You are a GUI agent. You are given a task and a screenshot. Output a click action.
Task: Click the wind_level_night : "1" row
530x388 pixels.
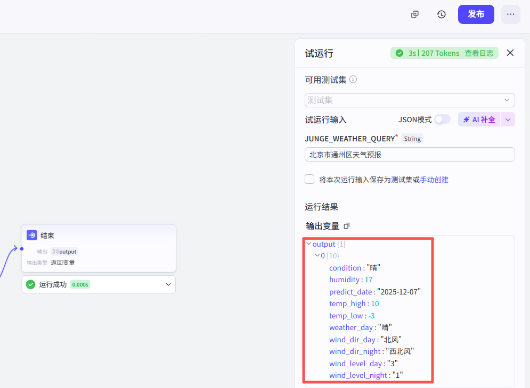pos(366,375)
